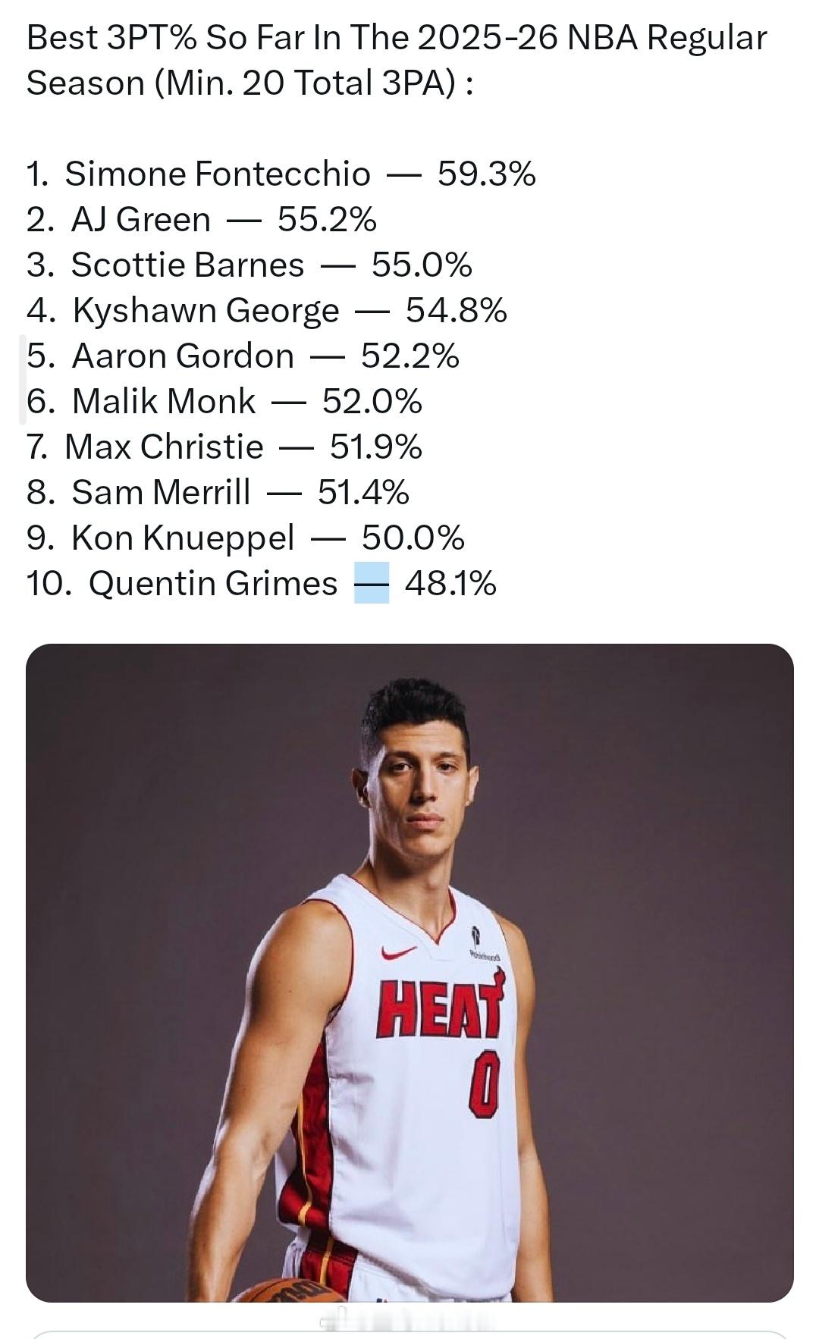
Task: Click the Nike swoosh on the jersey
Action: click(x=400, y=952)
